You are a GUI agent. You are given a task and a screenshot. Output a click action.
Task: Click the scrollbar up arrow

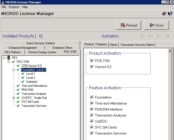pos(170,50)
